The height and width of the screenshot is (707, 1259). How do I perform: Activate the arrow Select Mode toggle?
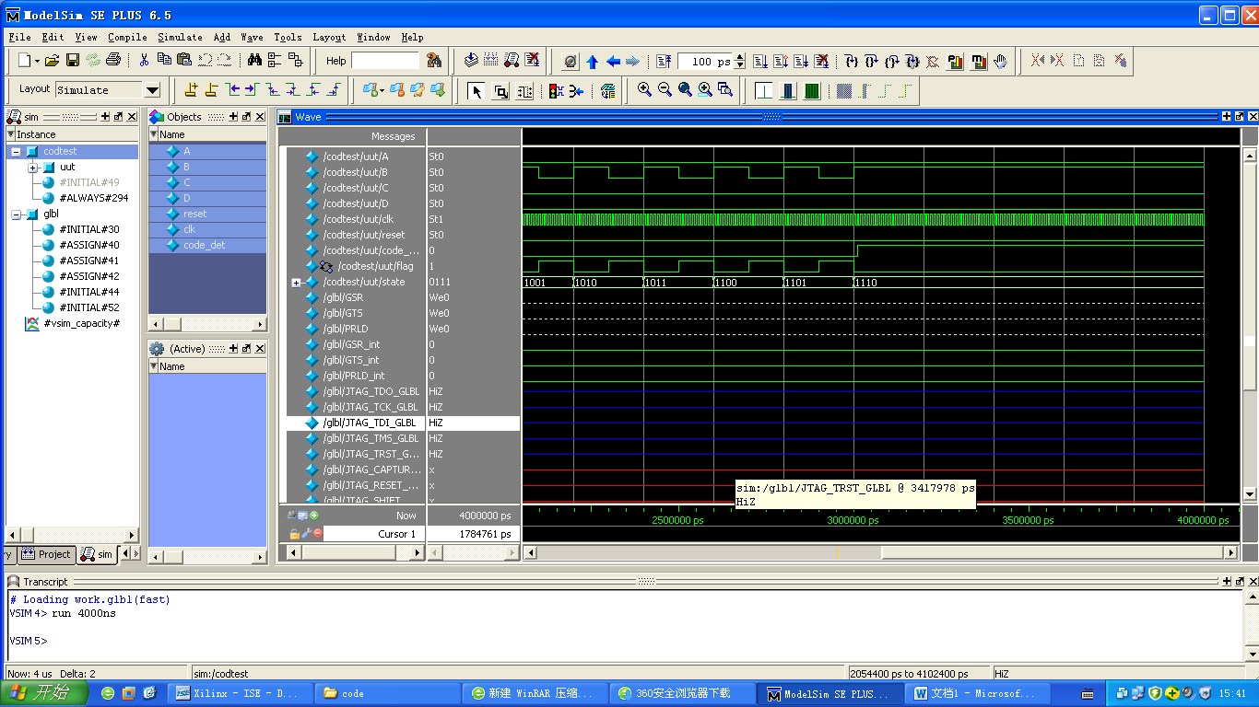(477, 91)
